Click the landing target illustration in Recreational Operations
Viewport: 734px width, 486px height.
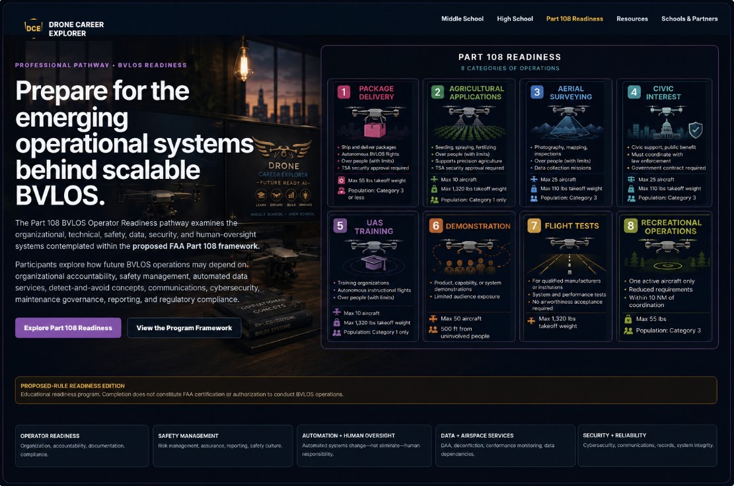click(x=667, y=266)
